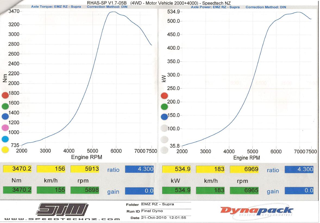This screenshot has width=320, height=223.
Task: Toggle the green run circle on power graph
Action: pyautogui.click(x=165, y=106)
